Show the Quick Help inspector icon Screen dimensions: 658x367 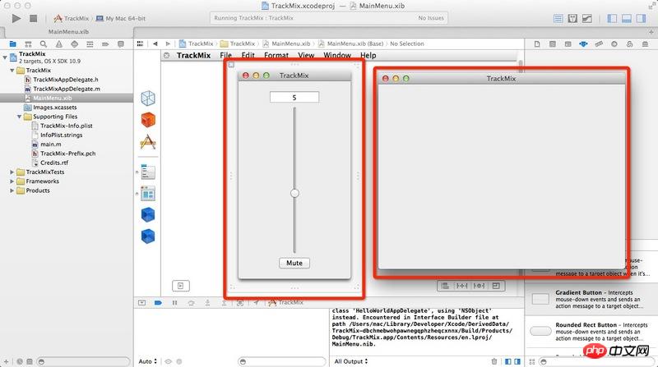click(x=553, y=44)
